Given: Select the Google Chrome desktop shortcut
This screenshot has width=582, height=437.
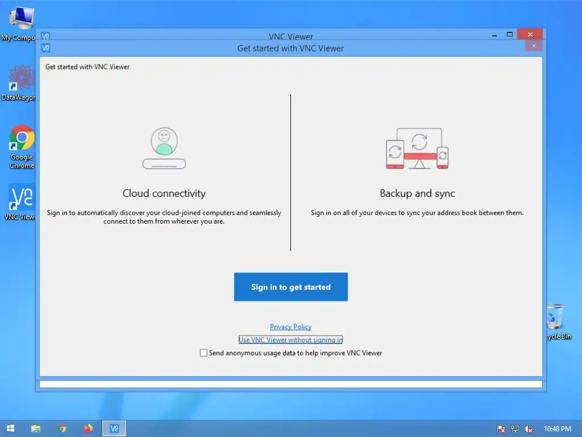Looking at the screenshot, I should (x=22, y=147).
